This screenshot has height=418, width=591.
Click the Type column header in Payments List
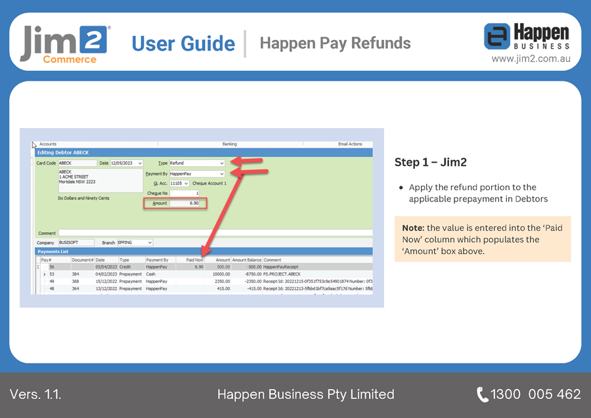[132, 260]
